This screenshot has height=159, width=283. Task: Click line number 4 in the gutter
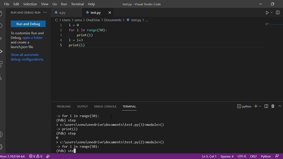(x=61, y=40)
